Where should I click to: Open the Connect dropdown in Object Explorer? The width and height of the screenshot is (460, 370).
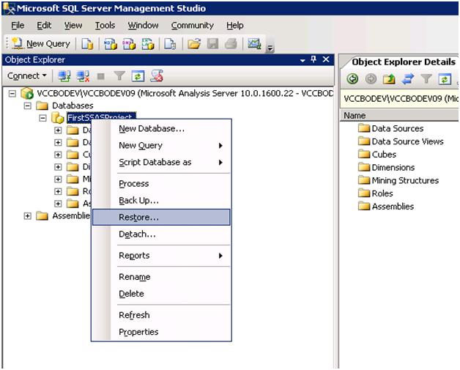coord(27,76)
